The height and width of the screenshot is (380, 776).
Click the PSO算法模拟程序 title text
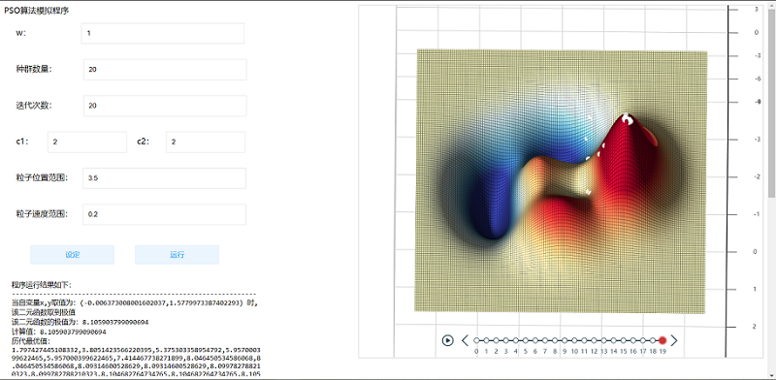(37, 11)
